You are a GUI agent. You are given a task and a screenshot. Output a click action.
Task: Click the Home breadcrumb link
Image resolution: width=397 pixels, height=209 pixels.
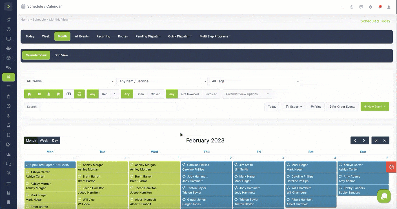pos(25,20)
